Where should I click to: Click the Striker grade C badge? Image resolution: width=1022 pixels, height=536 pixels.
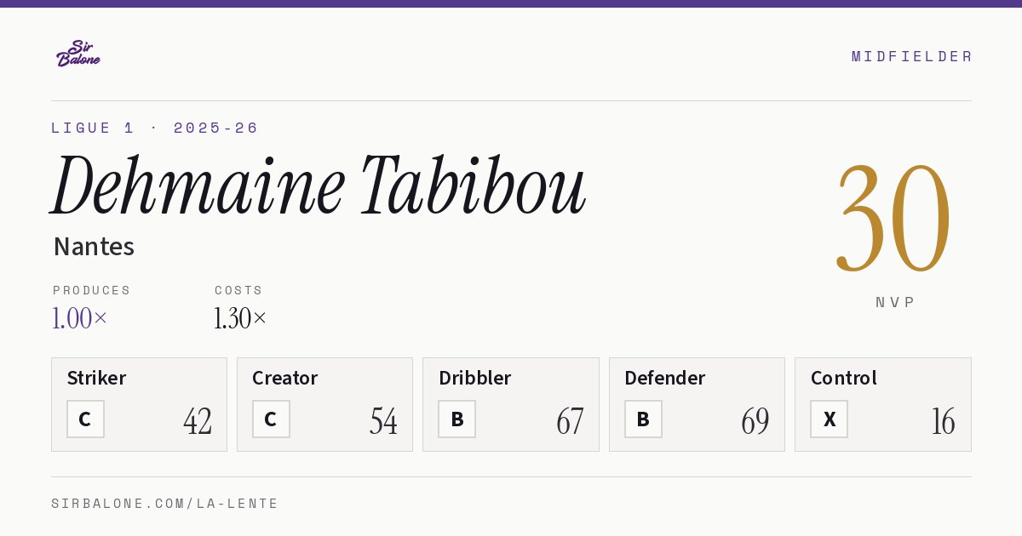(85, 419)
